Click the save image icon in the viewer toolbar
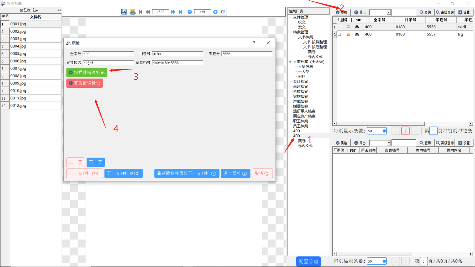This screenshot has width=475, height=267. [x=124, y=12]
